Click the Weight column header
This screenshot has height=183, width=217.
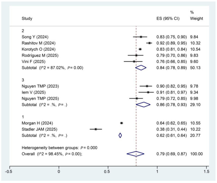point(197,18)
